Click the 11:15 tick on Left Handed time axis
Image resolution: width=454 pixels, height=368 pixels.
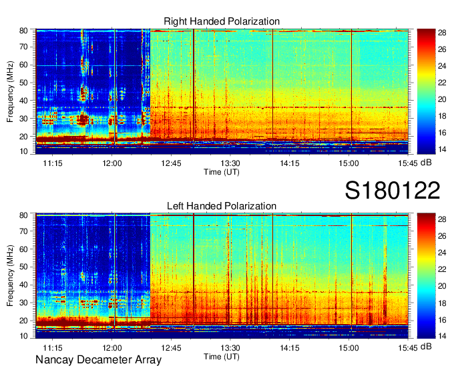(53, 348)
